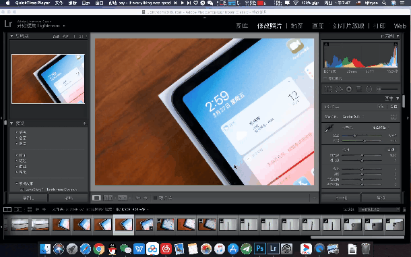
Task: Open System Preferences from the Dock
Action: pyautogui.click(x=287, y=248)
